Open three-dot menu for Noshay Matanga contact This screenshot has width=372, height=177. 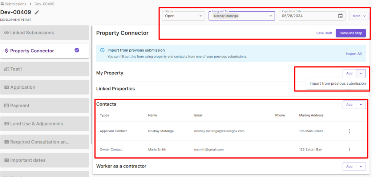coord(349,131)
